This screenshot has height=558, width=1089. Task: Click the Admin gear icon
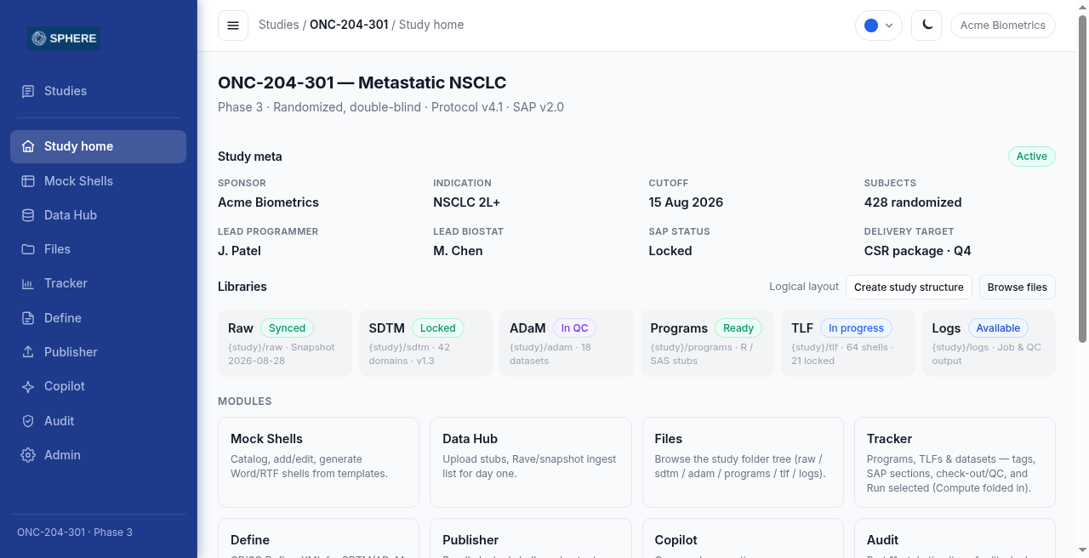click(x=28, y=455)
